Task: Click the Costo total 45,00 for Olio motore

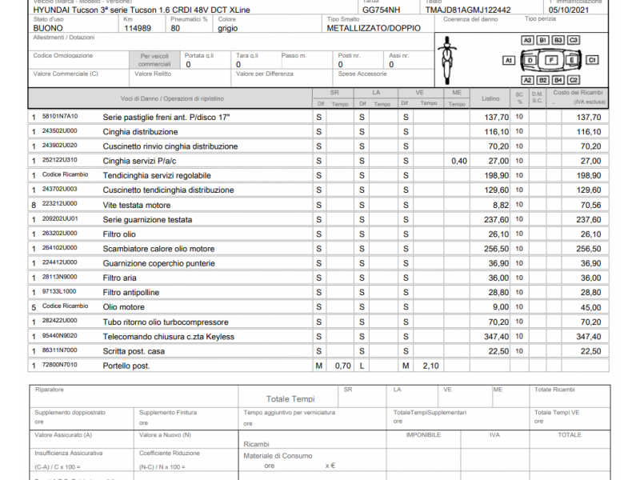Action: (590, 307)
